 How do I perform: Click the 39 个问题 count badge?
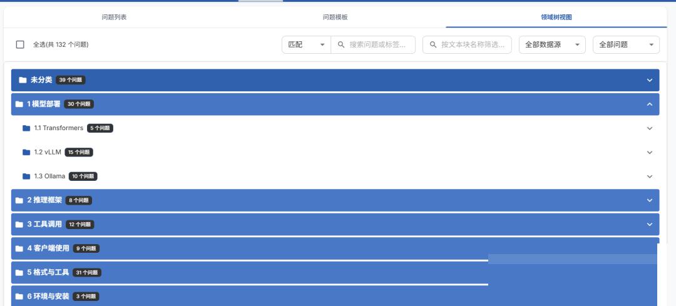click(x=71, y=80)
